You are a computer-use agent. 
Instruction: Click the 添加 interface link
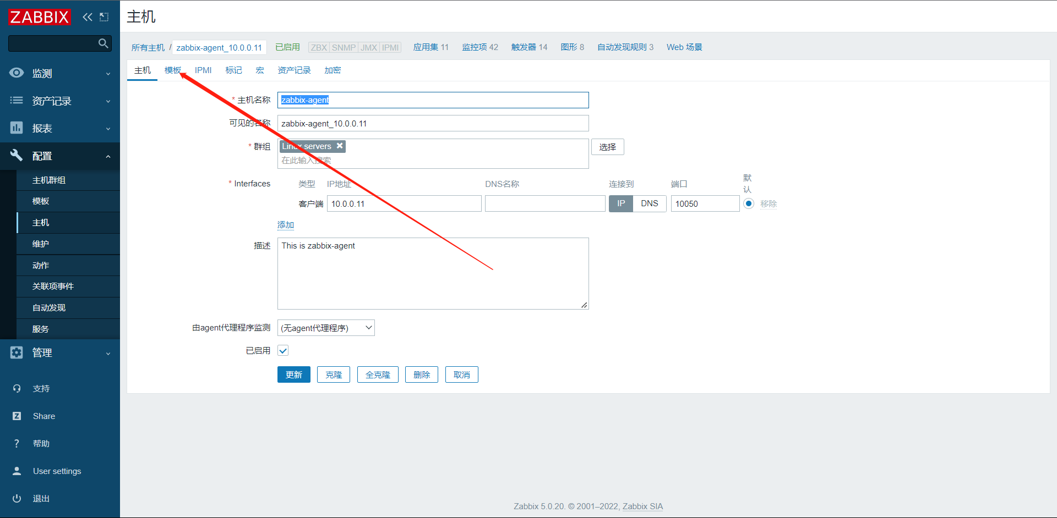[286, 225]
